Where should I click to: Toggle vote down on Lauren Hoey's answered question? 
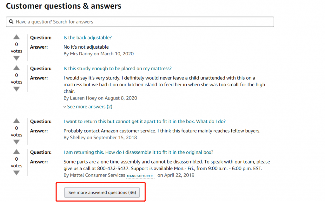click(16, 89)
